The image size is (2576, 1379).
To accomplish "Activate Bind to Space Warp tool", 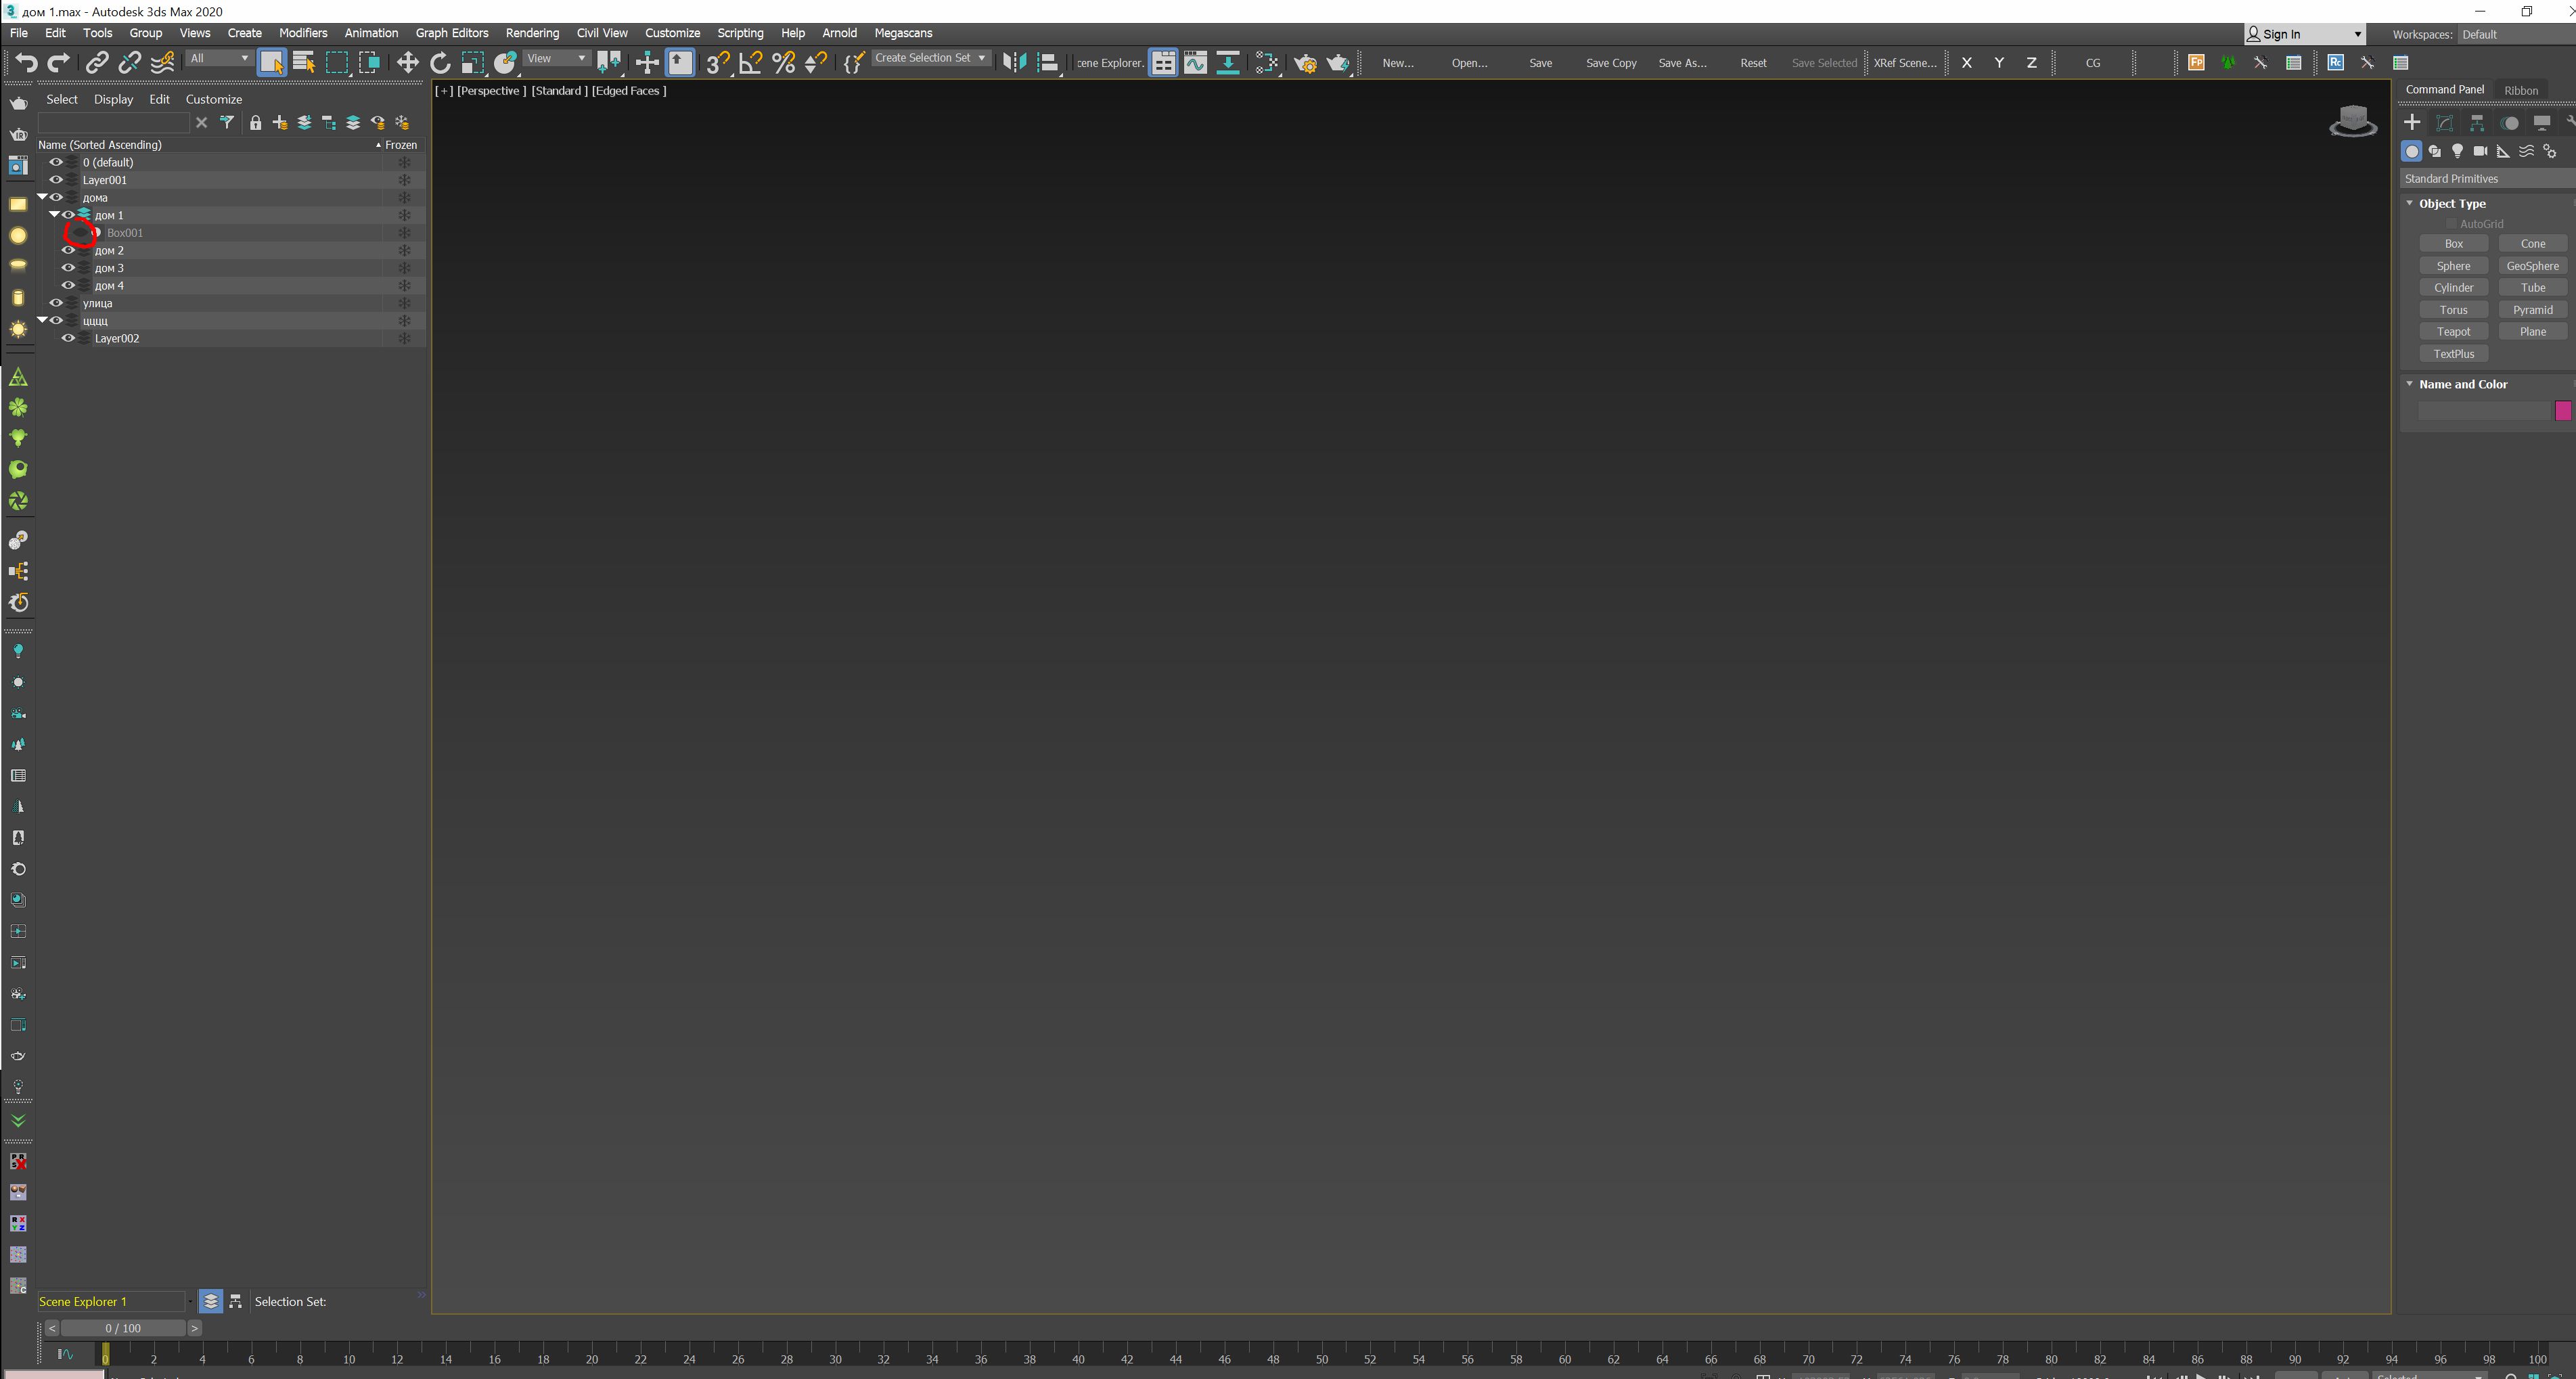I will [162, 62].
